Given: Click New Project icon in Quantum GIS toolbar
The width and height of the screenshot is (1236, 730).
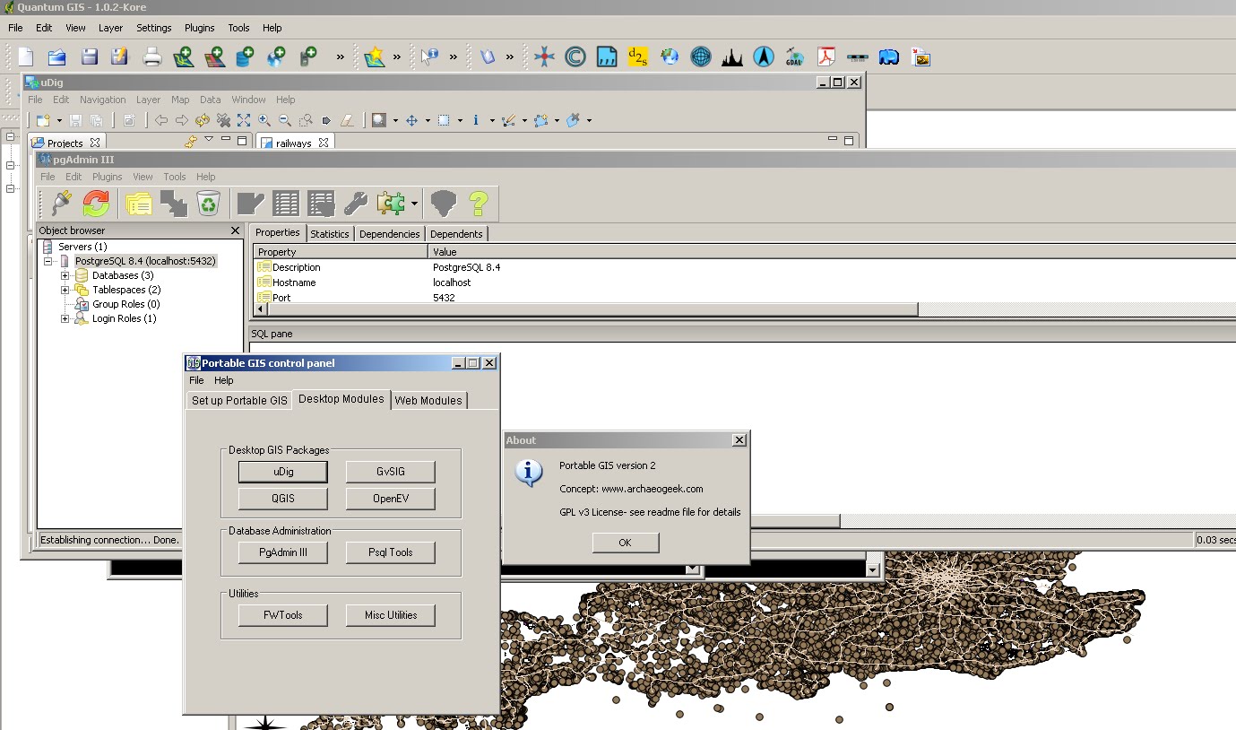Looking at the screenshot, I should point(26,57).
